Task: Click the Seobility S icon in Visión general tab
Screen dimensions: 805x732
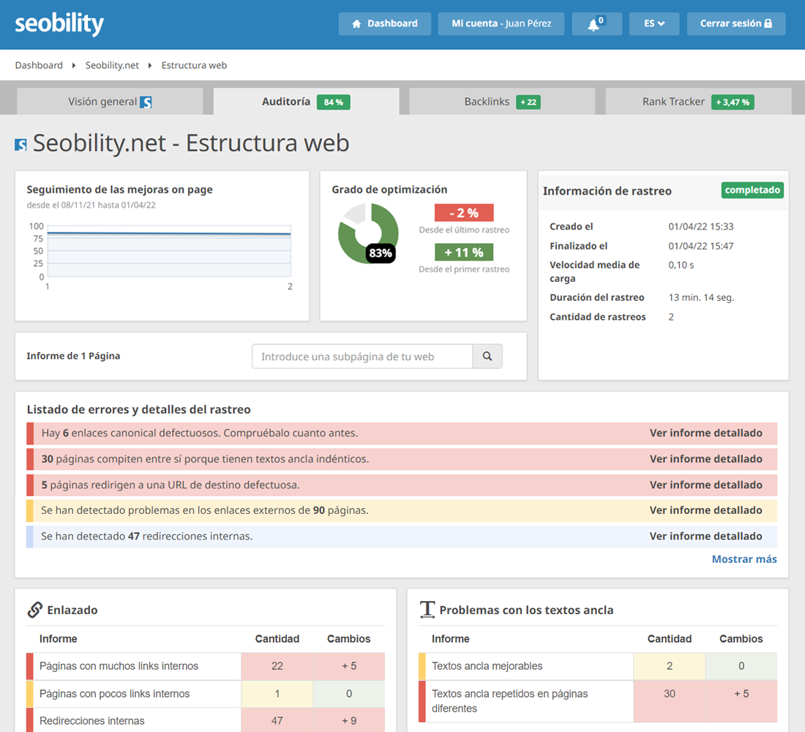Action: 146,102
